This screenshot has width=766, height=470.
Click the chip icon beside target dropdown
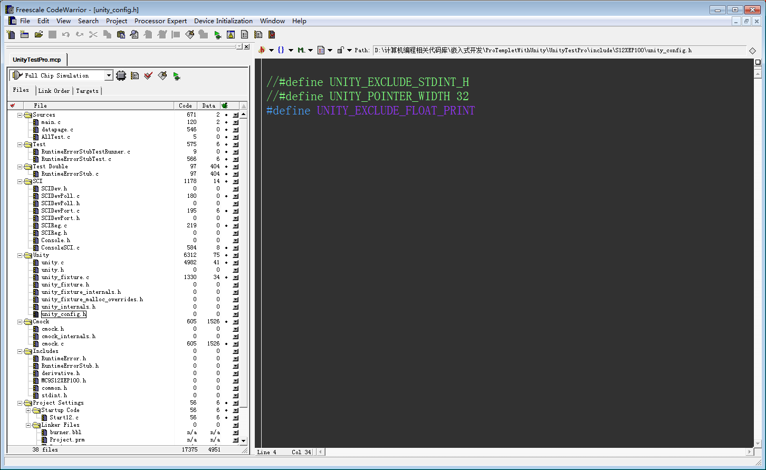121,75
